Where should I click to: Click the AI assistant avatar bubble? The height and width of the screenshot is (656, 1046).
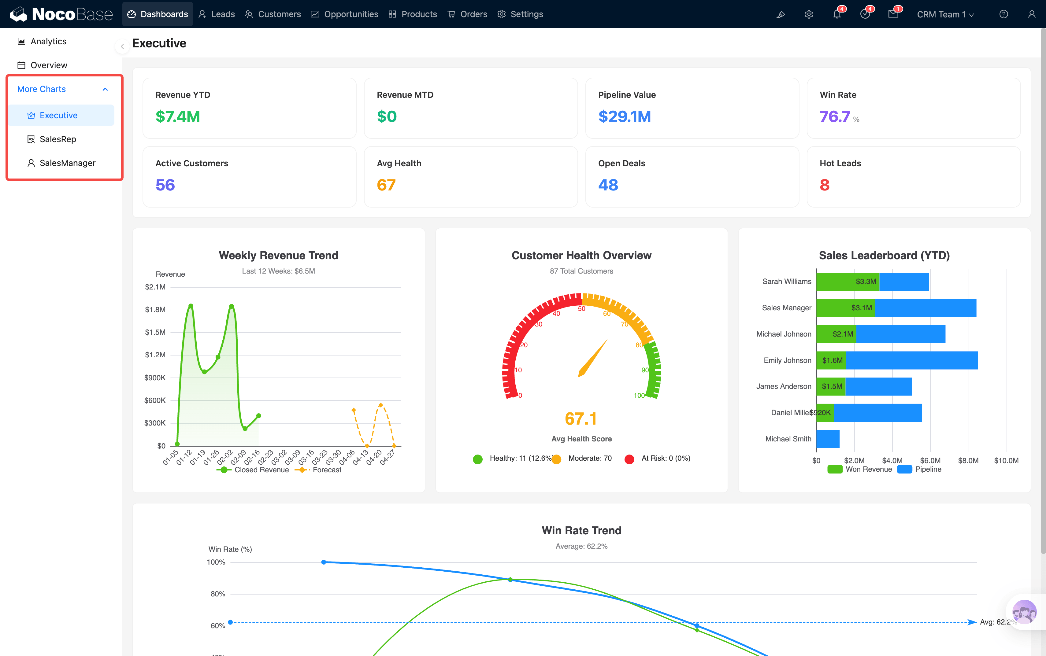pos(1024,612)
